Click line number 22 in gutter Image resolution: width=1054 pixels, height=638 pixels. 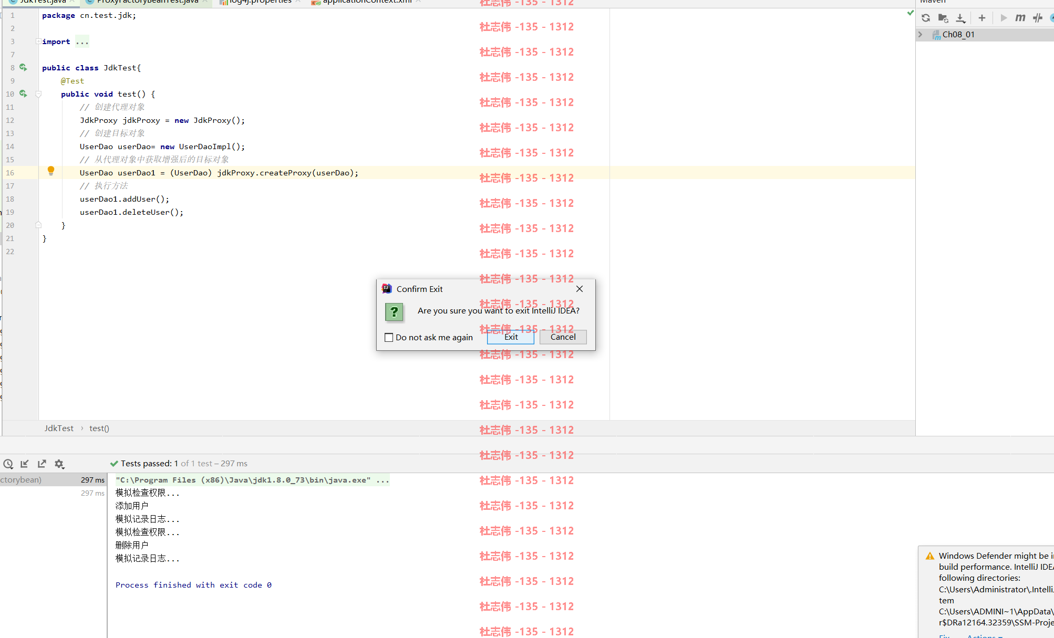(10, 252)
